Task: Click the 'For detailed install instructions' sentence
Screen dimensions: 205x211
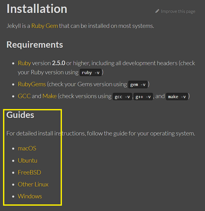Action: [101, 133]
